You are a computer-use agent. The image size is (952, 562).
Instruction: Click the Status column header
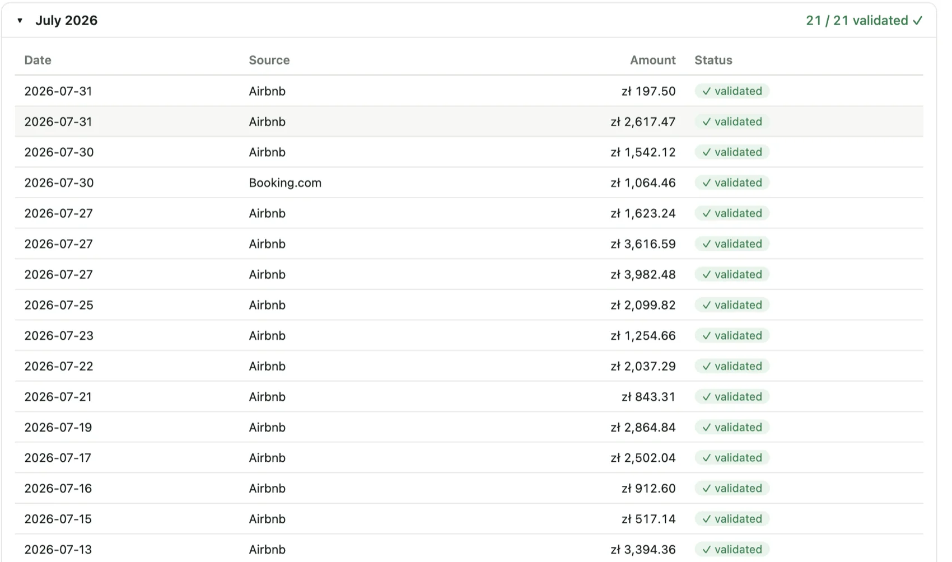[713, 60]
